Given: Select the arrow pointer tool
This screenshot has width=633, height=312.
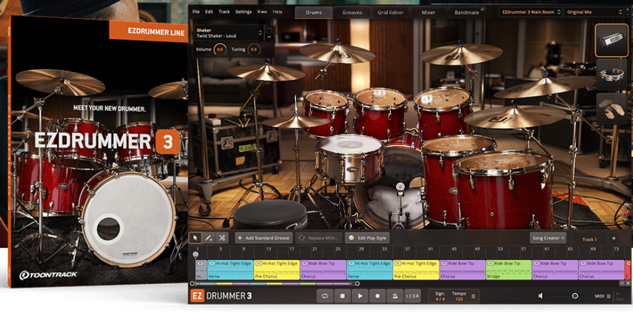Looking at the screenshot, I should (x=195, y=238).
